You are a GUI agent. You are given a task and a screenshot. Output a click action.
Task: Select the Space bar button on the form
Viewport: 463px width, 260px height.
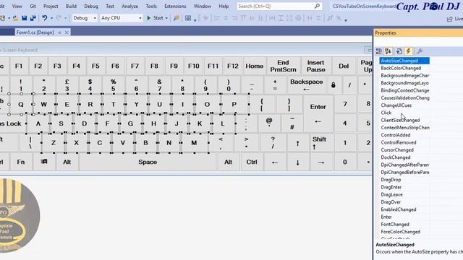[x=148, y=162]
